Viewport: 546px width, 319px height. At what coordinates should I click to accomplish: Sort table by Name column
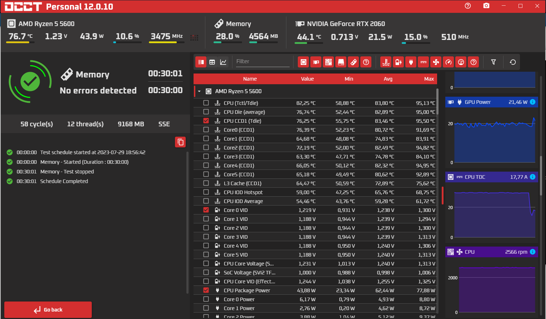250,79
